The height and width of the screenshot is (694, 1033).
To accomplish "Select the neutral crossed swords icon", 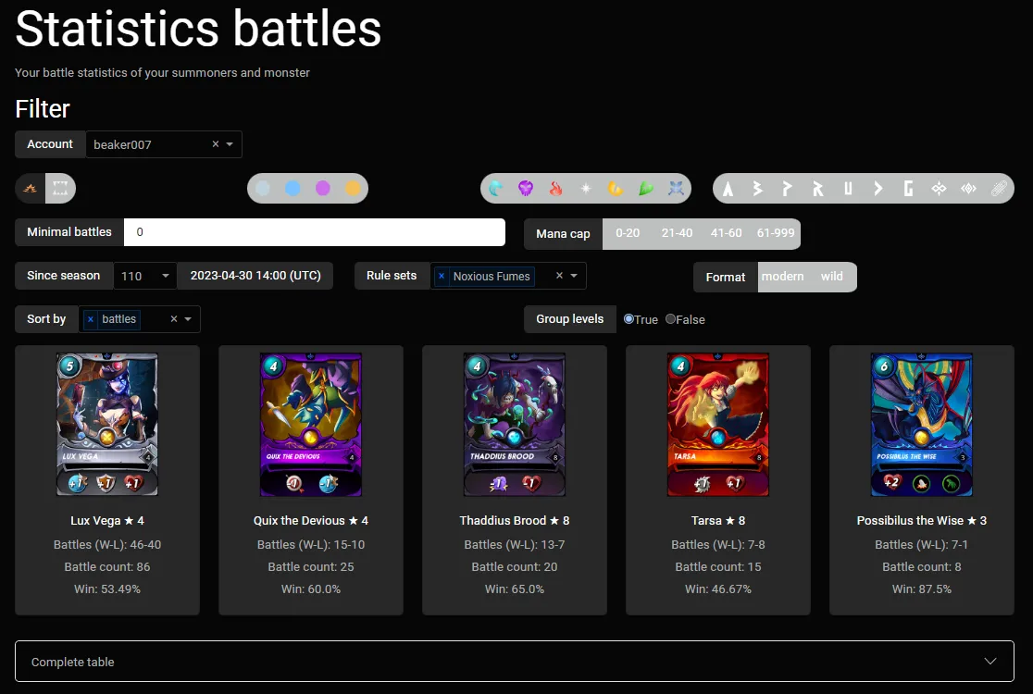I will click(676, 189).
